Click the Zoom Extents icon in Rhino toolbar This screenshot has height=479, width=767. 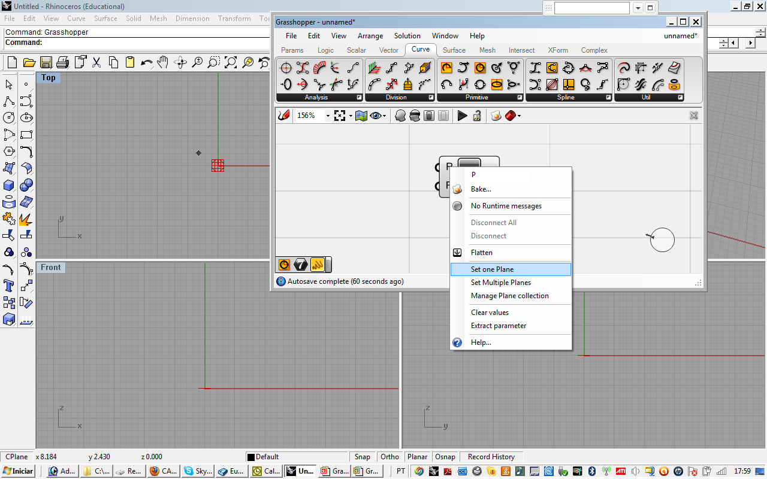pos(231,62)
